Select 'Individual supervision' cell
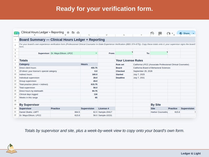209x157 pixels. point(49,78)
